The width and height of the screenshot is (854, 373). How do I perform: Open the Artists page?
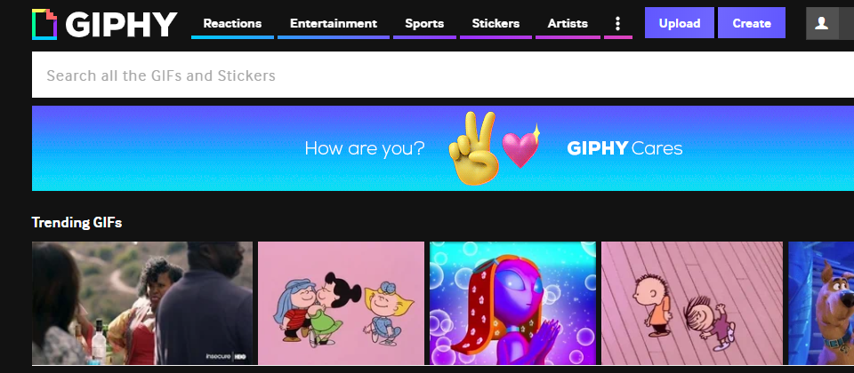568,23
